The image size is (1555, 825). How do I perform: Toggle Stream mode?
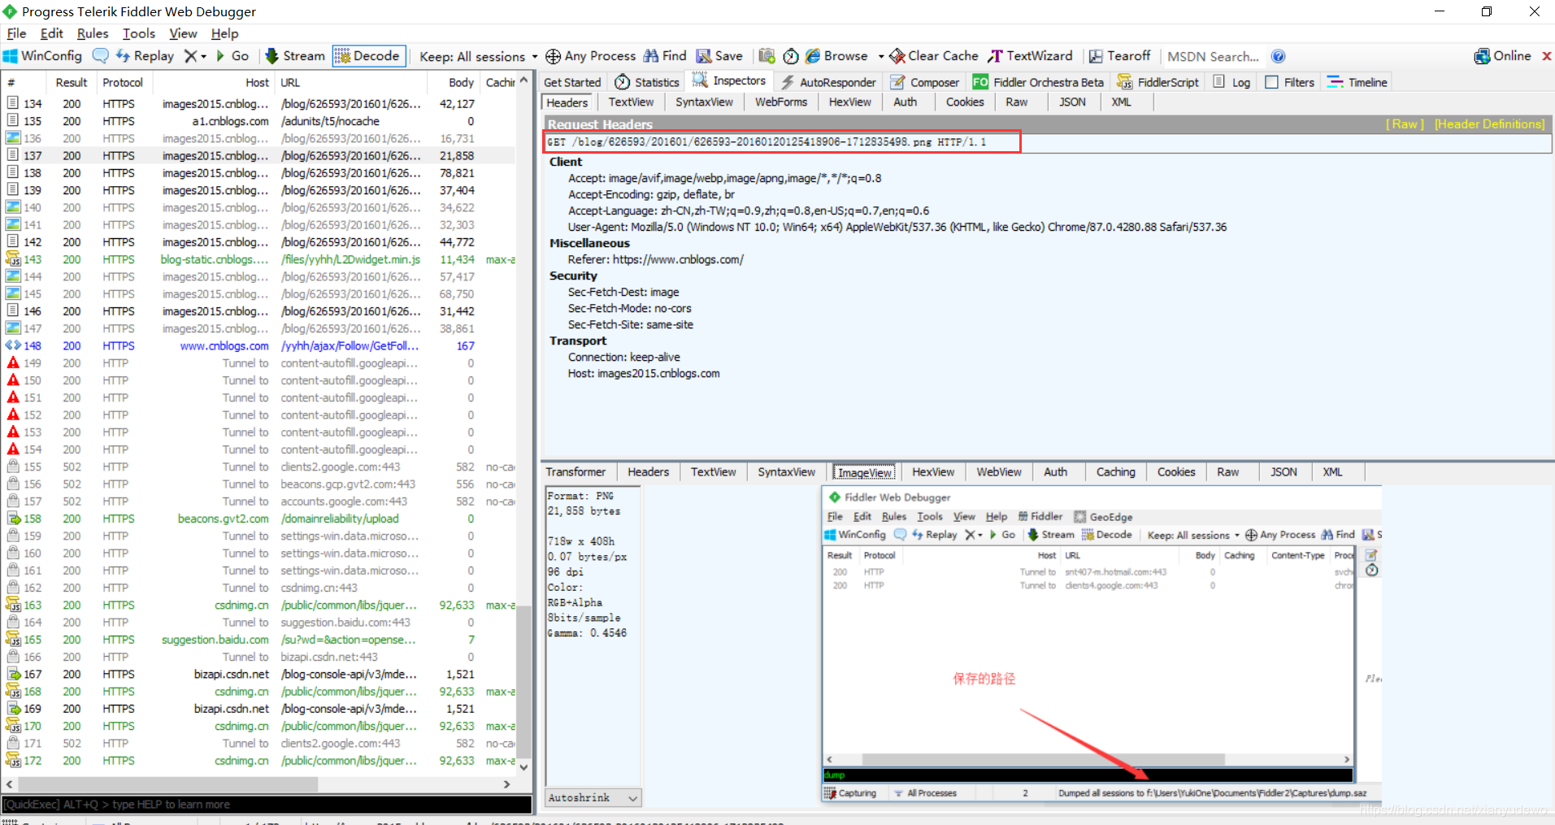295,56
